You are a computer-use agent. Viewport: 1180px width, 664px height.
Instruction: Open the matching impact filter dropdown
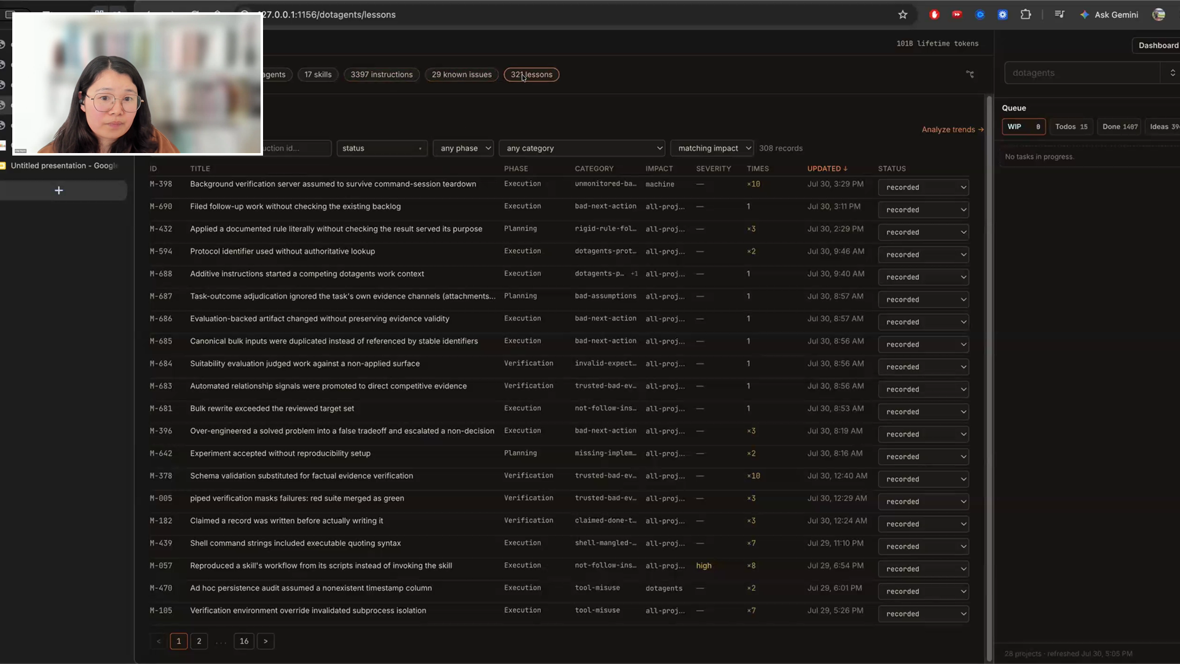712,148
